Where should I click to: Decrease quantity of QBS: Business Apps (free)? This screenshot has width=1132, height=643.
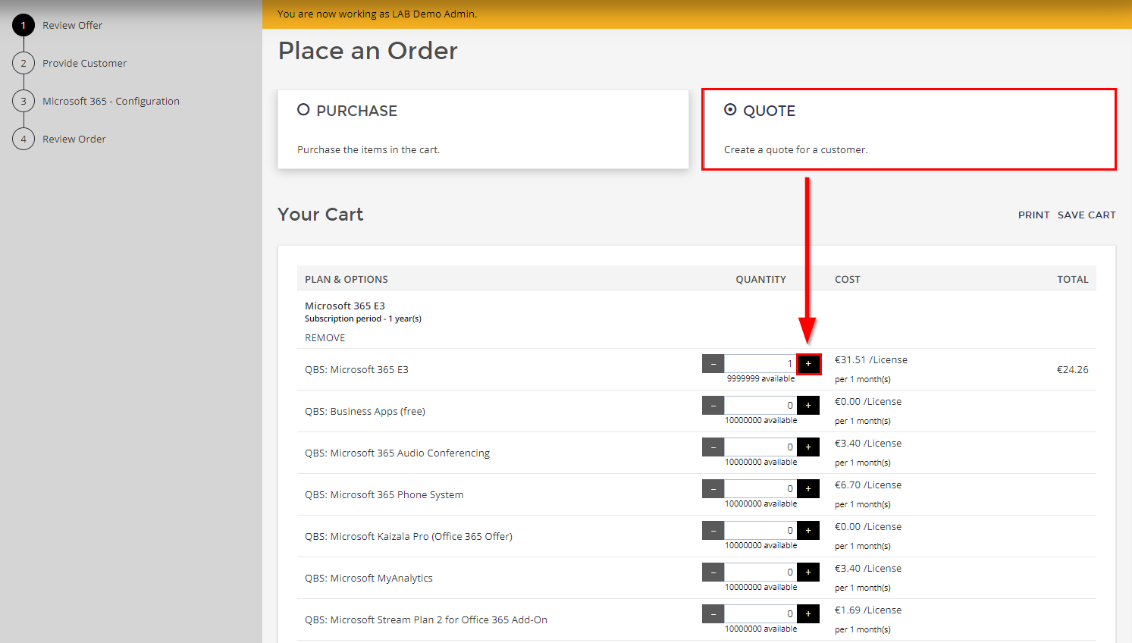point(713,406)
